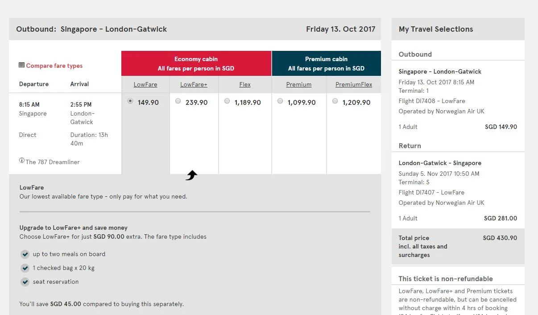Viewport: 538px width, 315px height.
Task: Click The 787 Dreamliner aircraft text
Action: [53, 162]
